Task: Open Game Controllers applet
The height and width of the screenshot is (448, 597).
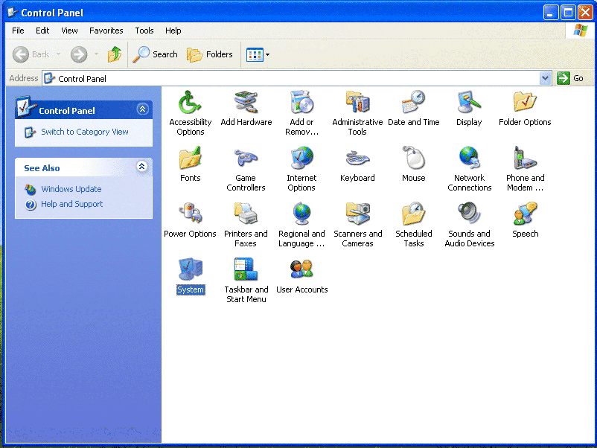Action: (246, 158)
